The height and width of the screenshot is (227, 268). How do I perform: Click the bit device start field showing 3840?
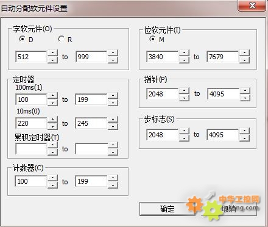[162, 57]
